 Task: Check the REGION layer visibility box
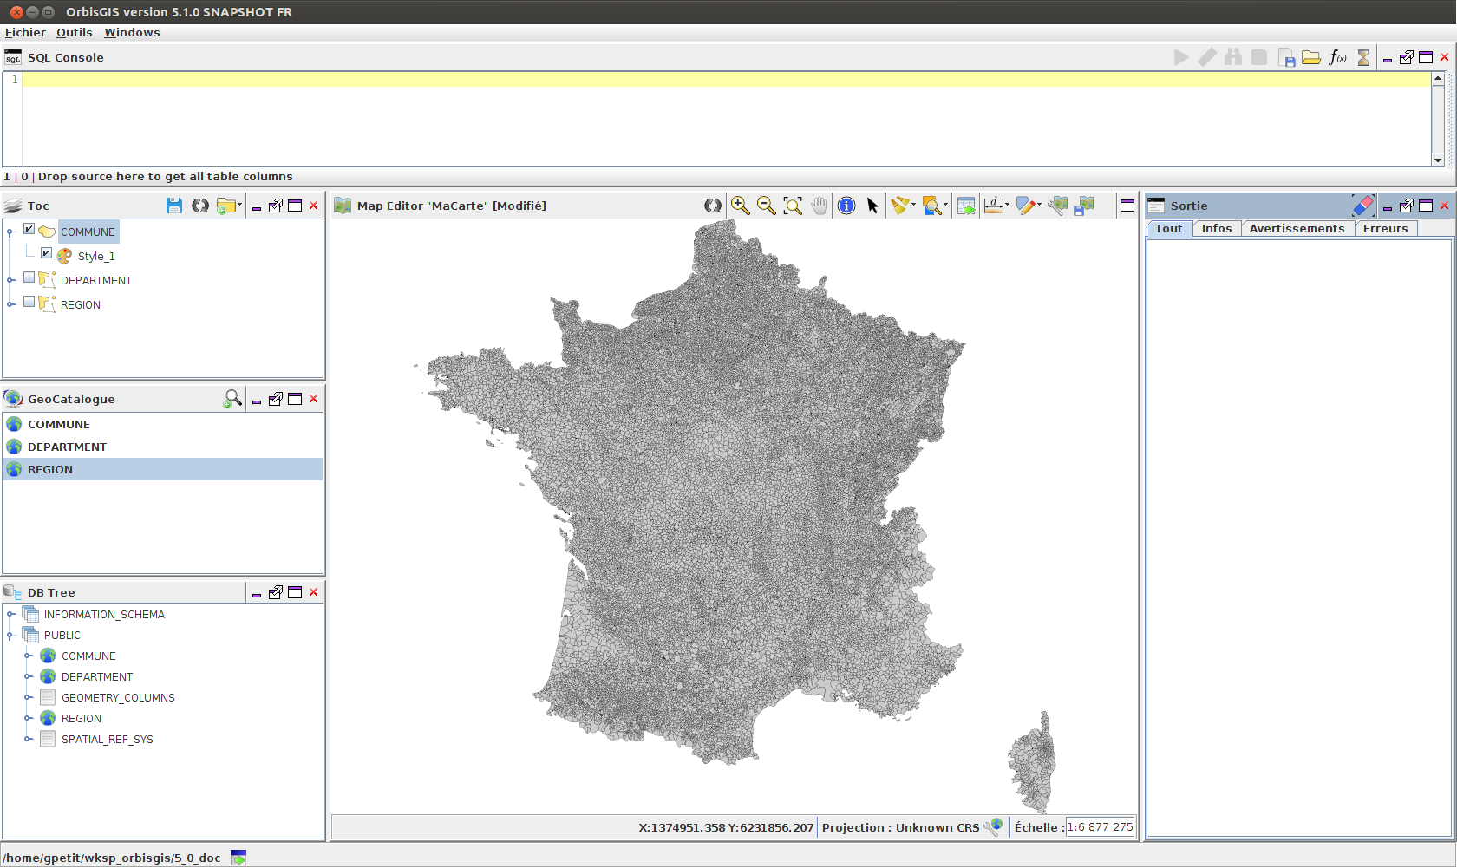pos(29,303)
